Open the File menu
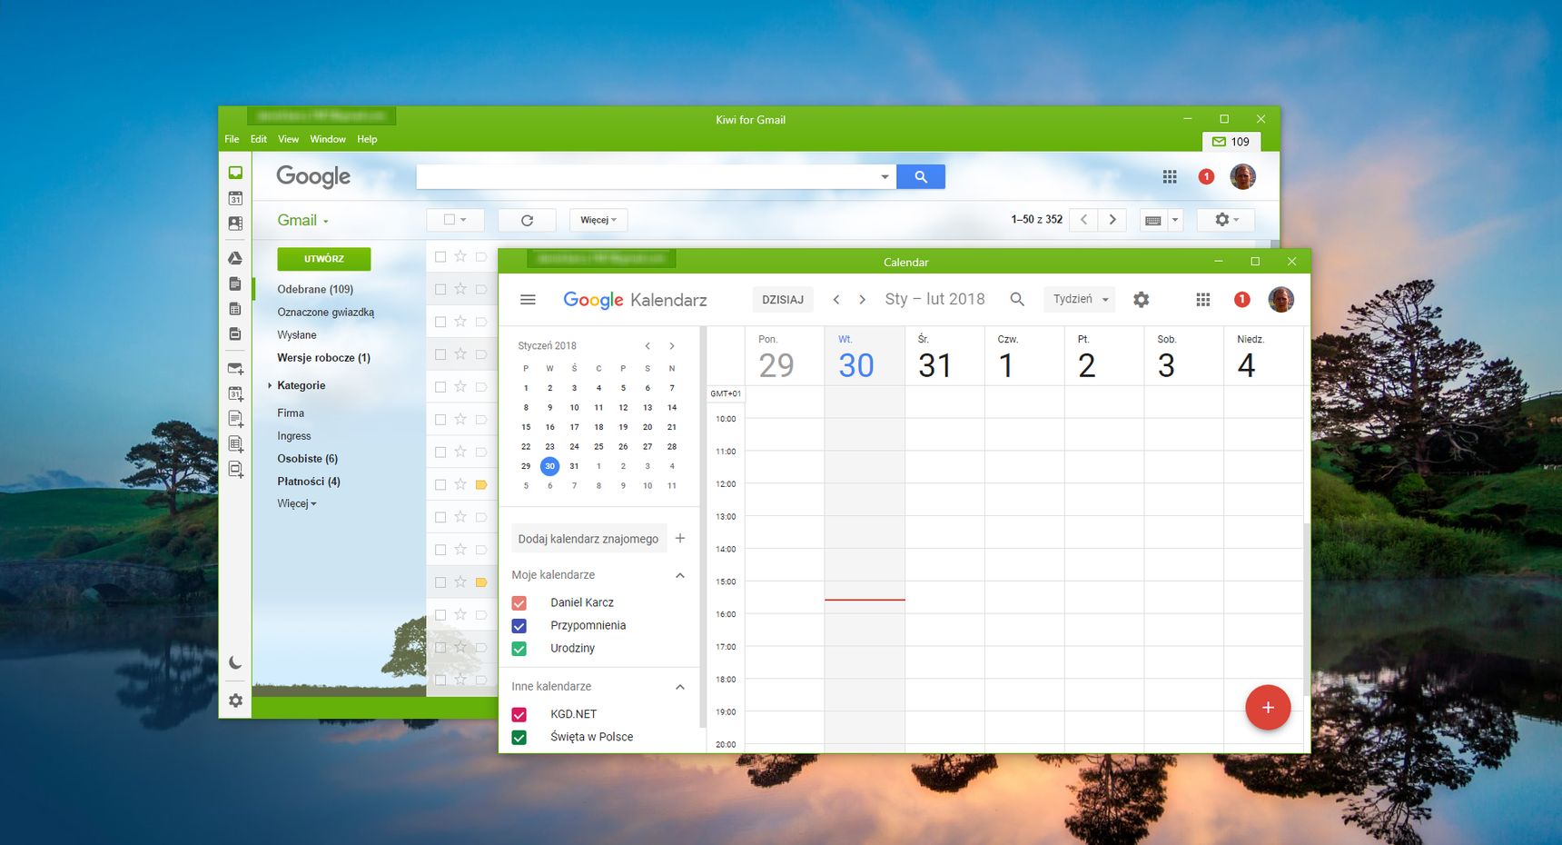Viewport: 1562px width, 845px height. [232, 139]
